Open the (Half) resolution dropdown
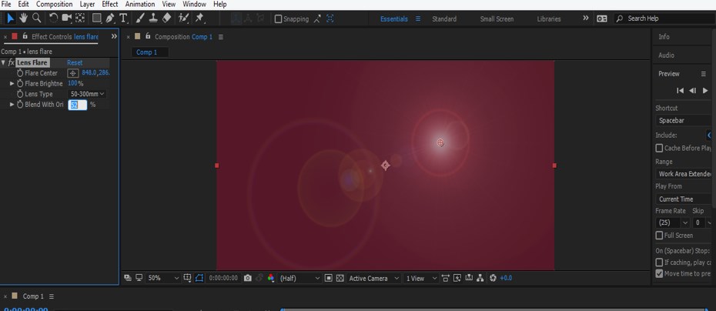716x311 pixels. click(299, 278)
